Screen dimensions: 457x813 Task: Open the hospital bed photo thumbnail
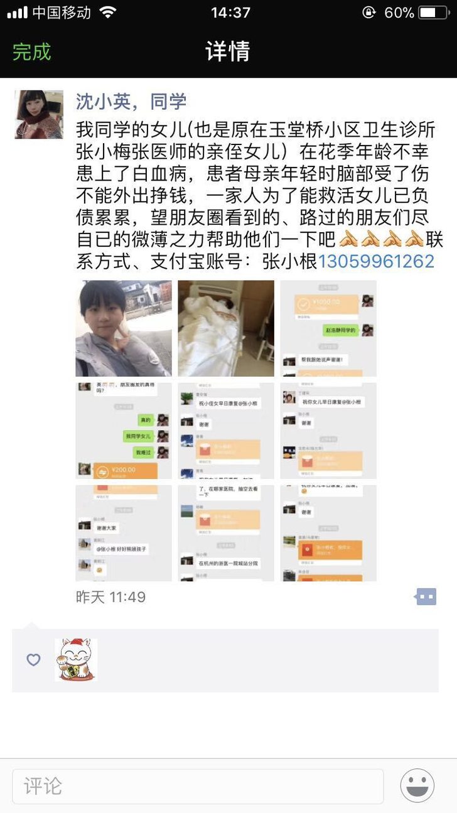tap(226, 328)
